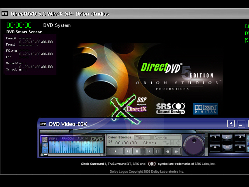249x187 pixels.
Task: Click the Orion Studios text in the LCD
Action: (x=120, y=137)
